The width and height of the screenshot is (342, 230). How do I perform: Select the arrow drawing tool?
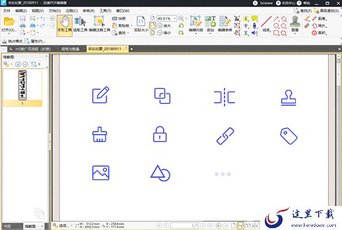click(x=276, y=18)
